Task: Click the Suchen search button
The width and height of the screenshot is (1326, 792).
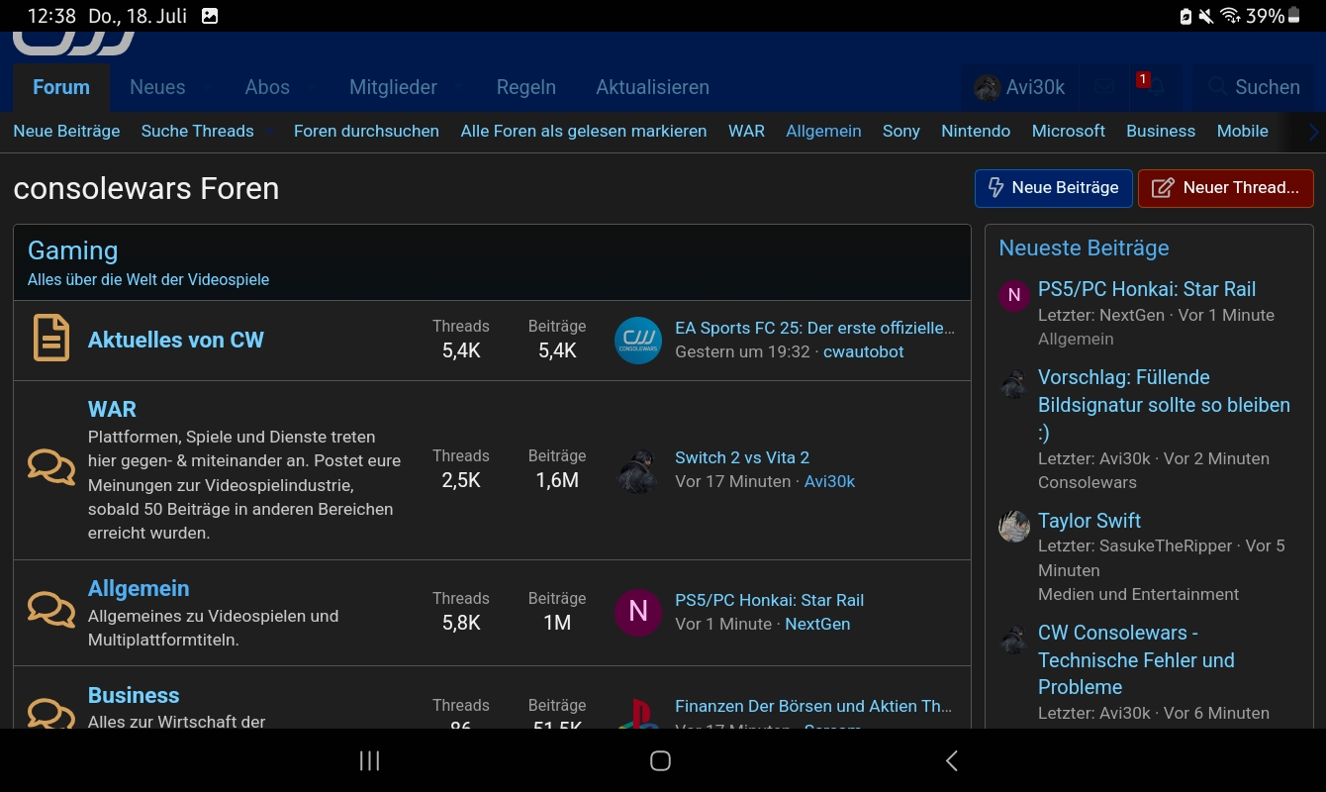Action: tap(1254, 87)
